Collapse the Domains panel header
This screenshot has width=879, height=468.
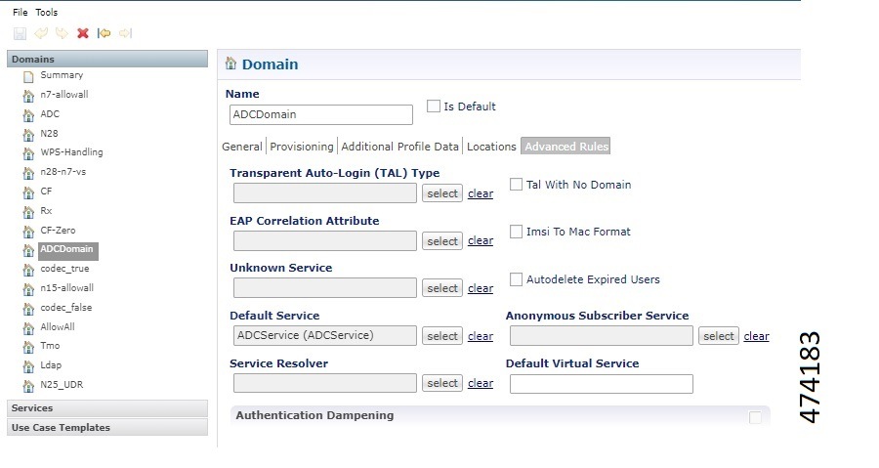point(107,60)
